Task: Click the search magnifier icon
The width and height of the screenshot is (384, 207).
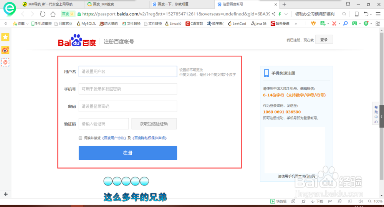Action: (344, 14)
